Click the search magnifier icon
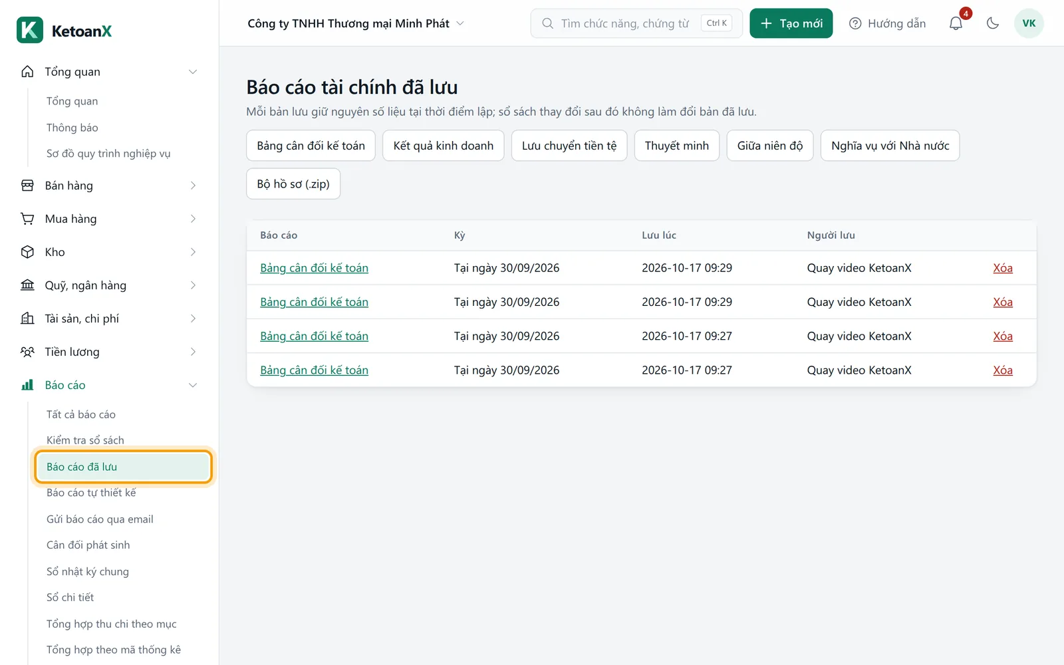1064x665 pixels. [547, 23]
